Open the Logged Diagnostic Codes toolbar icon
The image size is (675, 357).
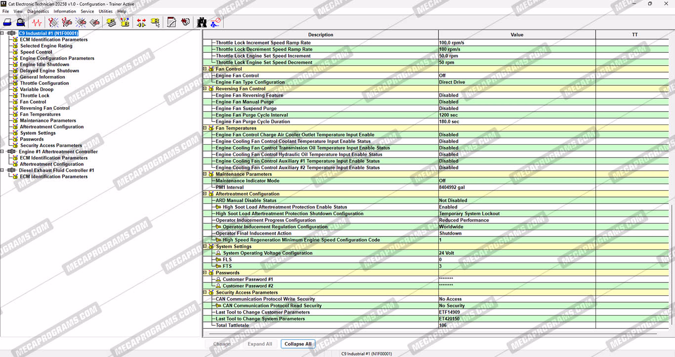tap(67, 22)
